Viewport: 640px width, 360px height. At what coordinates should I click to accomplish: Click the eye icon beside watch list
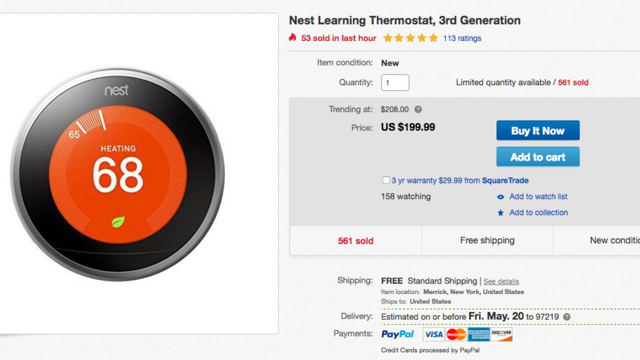coord(500,197)
